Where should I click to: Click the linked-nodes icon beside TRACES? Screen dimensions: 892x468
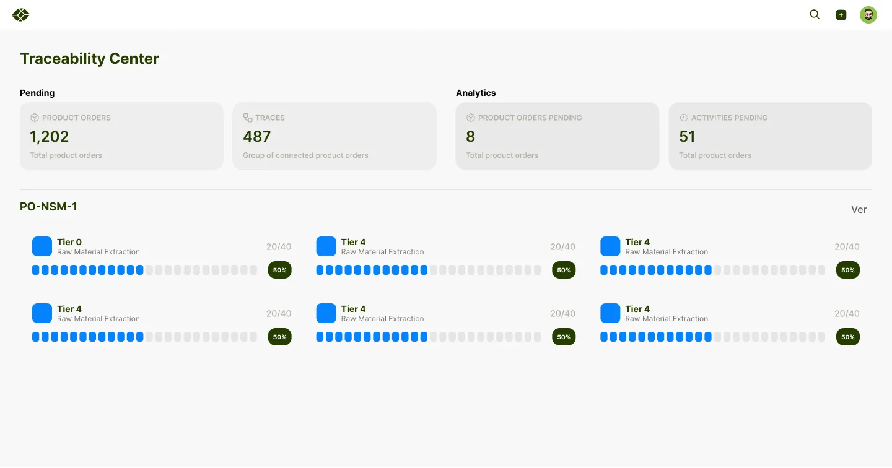pyautogui.click(x=248, y=118)
